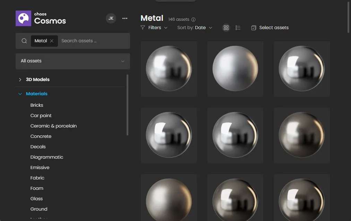Switch to grid view layout
This screenshot has width=351, height=221.
226,27
